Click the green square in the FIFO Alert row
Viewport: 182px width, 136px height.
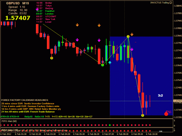tap(110, 125)
